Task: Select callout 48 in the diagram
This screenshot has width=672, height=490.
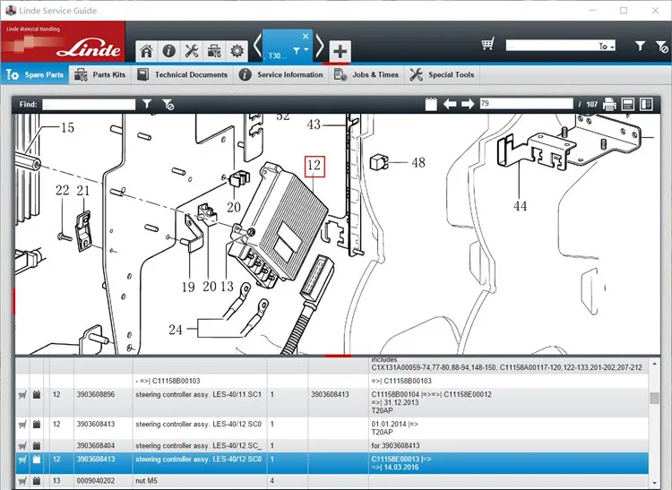Action: (418, 163)
